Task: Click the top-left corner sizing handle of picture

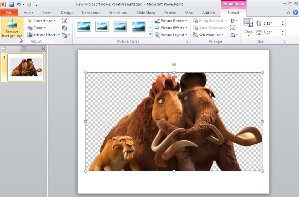Action: tap(85, 72)
